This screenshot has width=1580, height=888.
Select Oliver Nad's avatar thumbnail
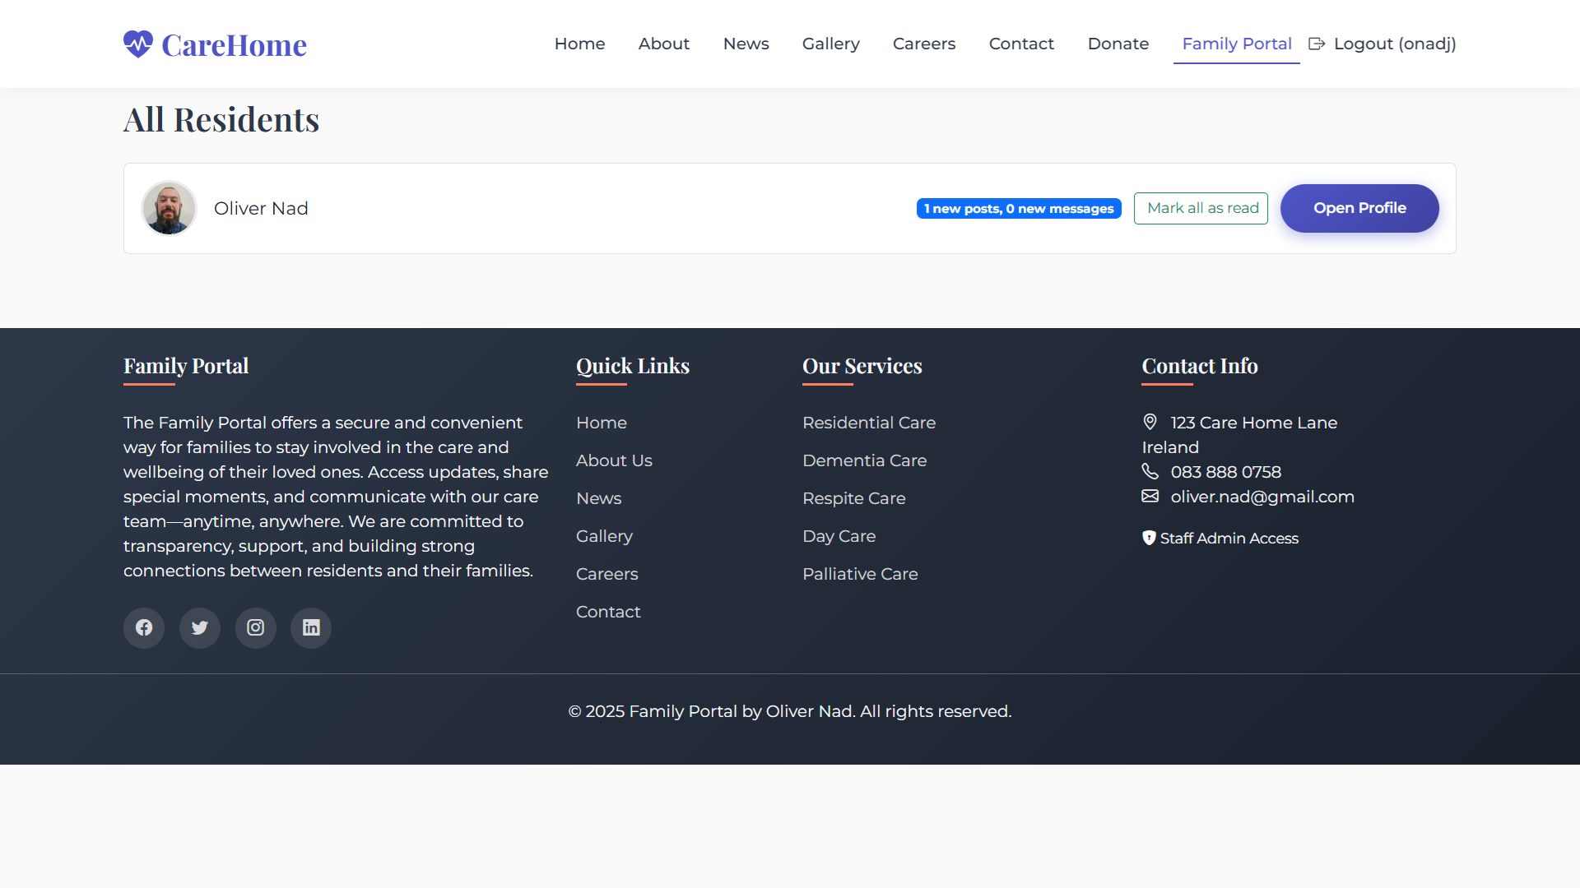click(x=169, y=208)
